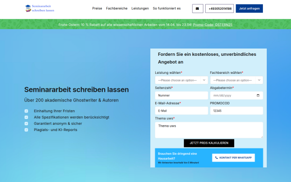Click checkmark icon beside Garantiert anonym & sicher
Viewport: 291px width, 182px height.
pos(26,123)
